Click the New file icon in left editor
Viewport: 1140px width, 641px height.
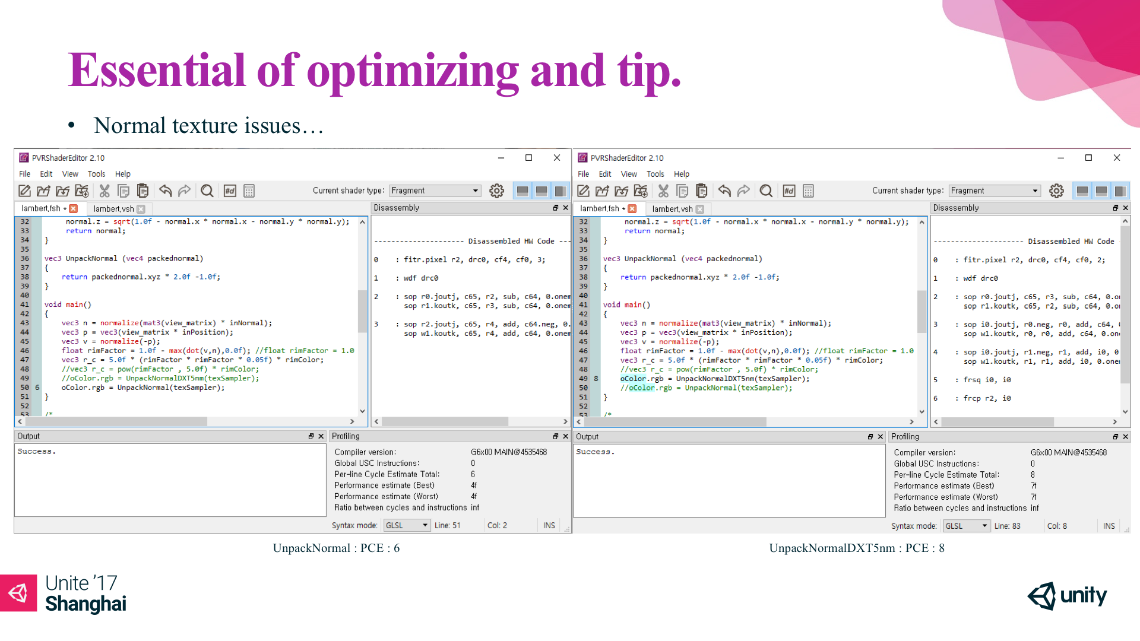(x=24, y=191)
